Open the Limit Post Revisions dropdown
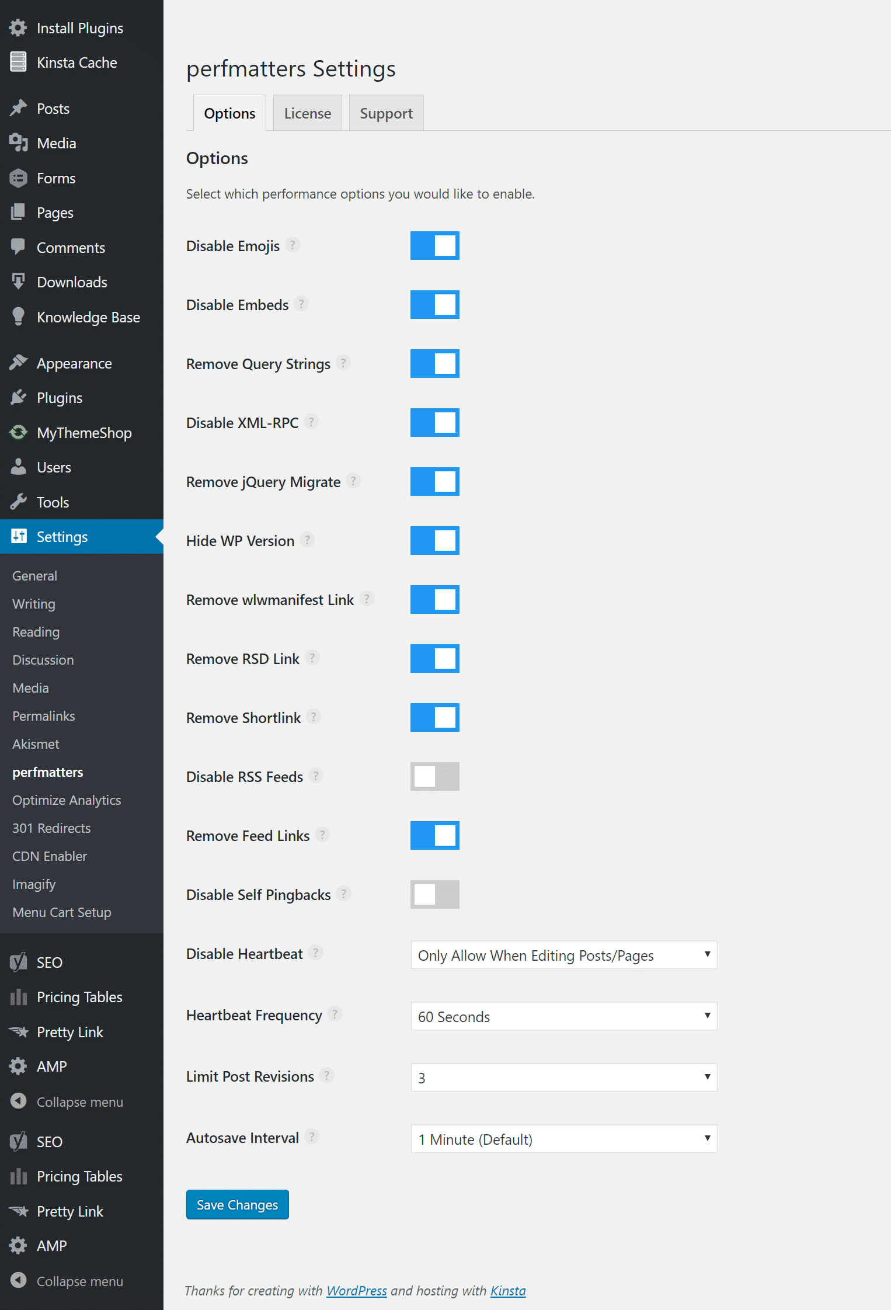891x1310 pixels. click(x=564, y=1078)
